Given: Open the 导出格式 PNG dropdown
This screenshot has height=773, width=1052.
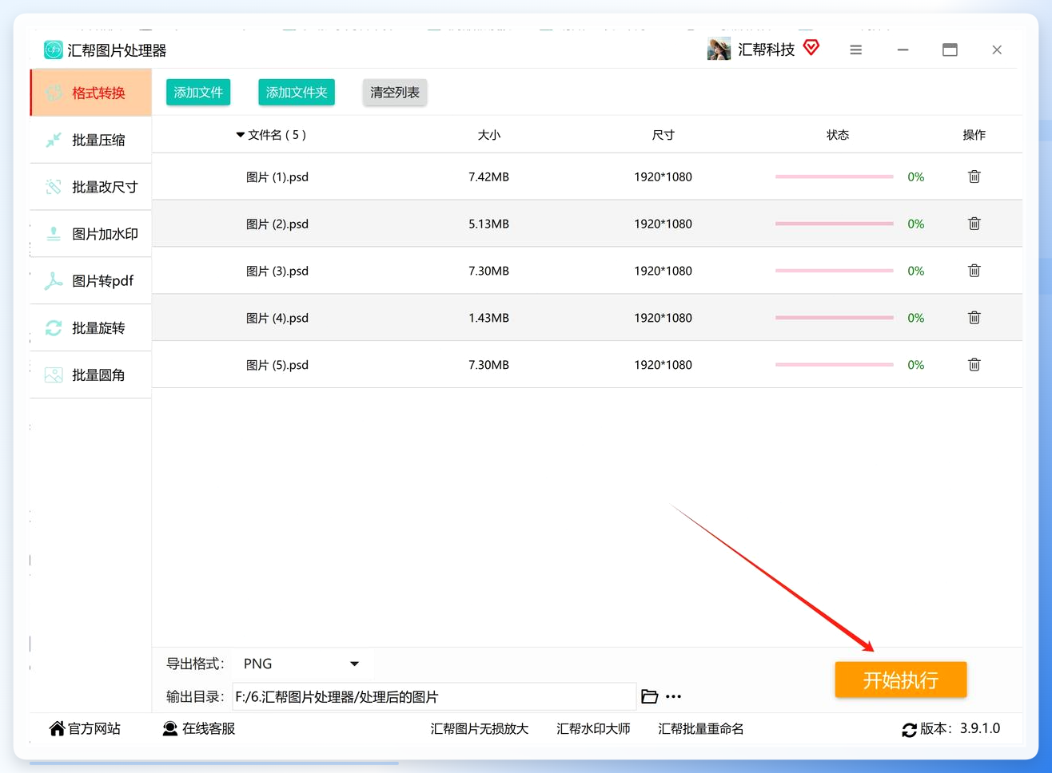Looking at the screenshot, I should point(301,664).
